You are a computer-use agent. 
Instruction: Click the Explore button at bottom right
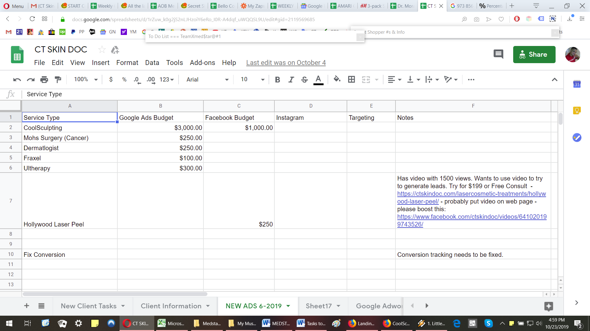(x=549, y=306)
